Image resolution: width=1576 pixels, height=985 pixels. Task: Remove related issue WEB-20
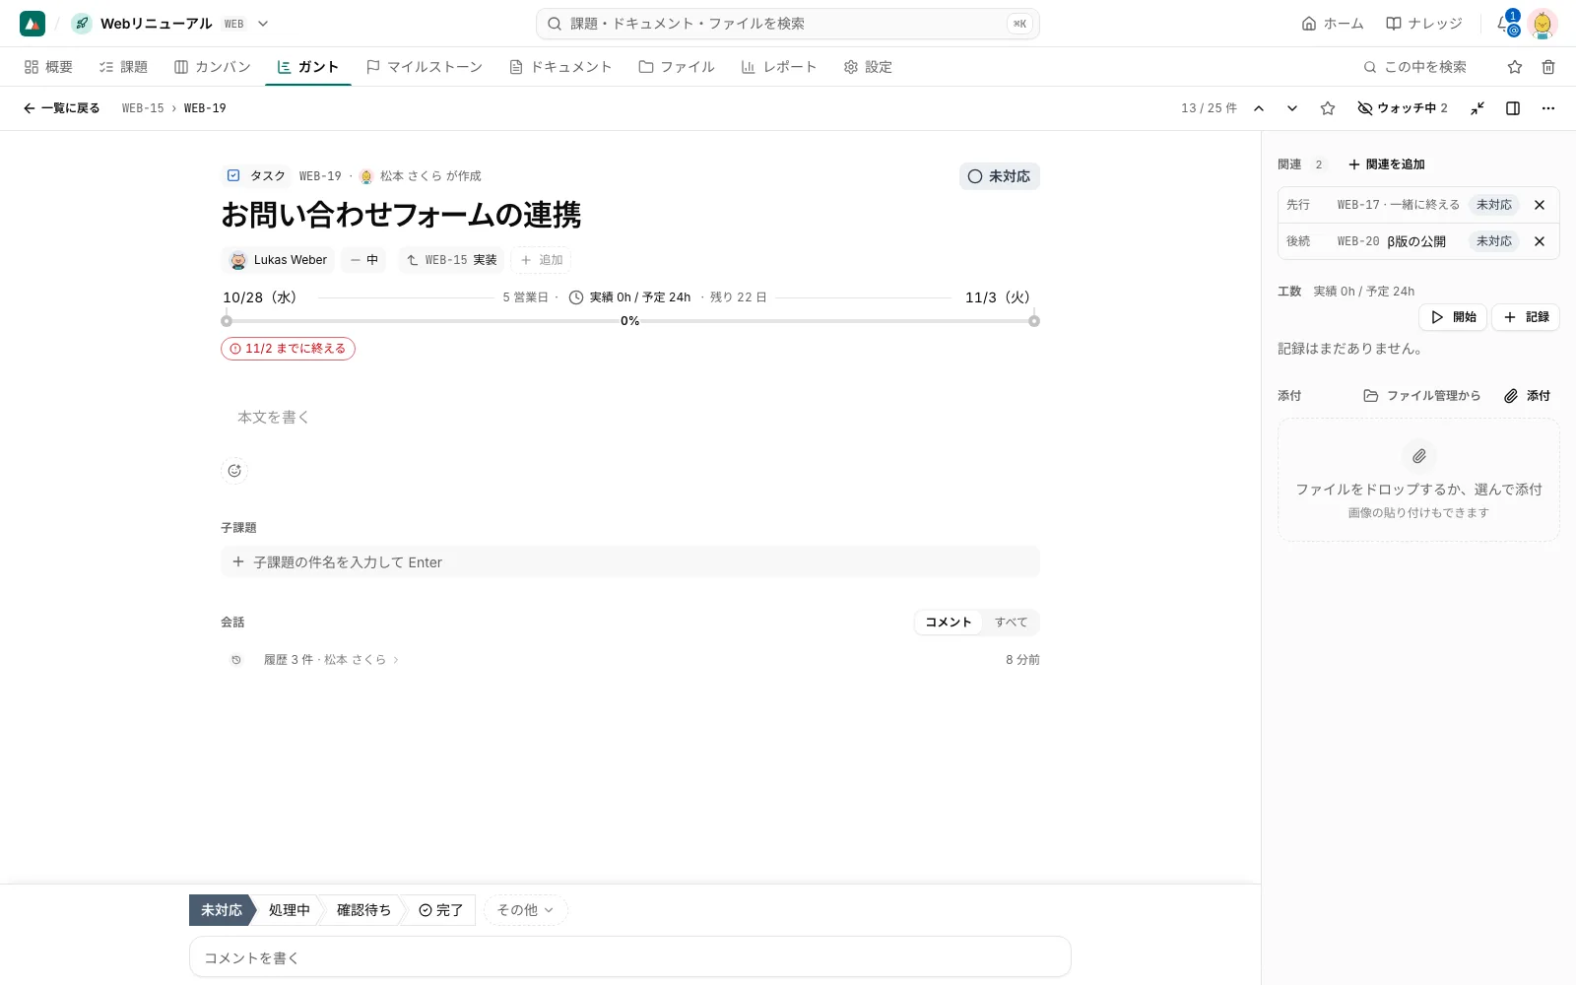pyautogui.click(x=1540, y=241)
